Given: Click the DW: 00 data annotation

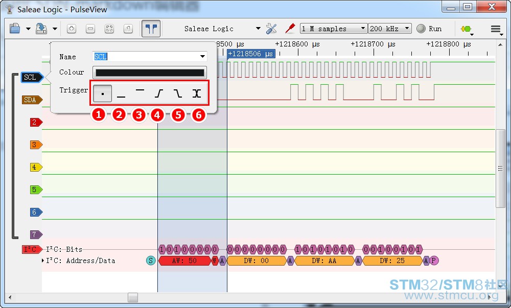Looking at the screenshot, I should (256, 260).
